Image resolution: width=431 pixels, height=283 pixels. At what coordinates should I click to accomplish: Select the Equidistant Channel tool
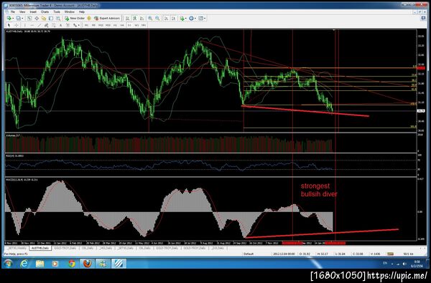46,25
